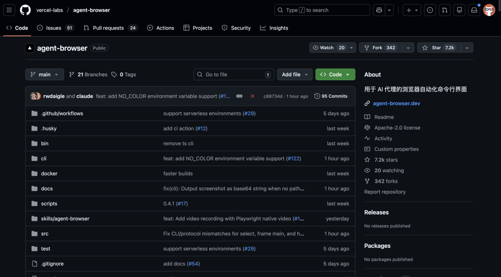View the 95 Commits history
The image size is (501, 277).
[331, 96]
